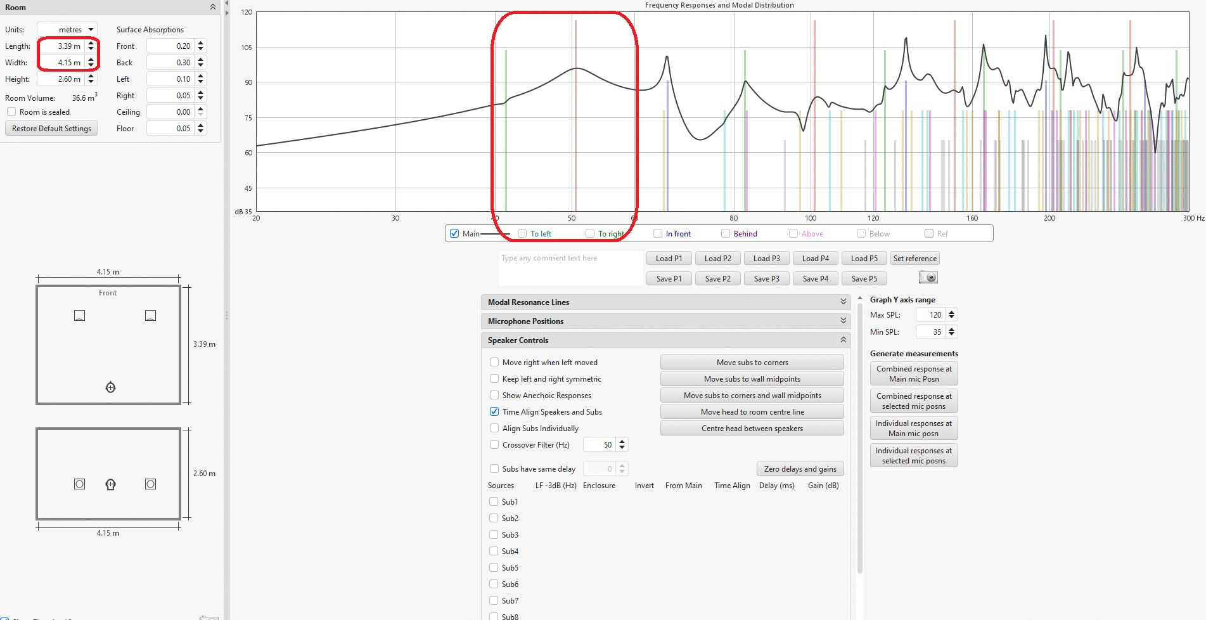
Task: Open the Units dropdown
Action: [67, 30]
